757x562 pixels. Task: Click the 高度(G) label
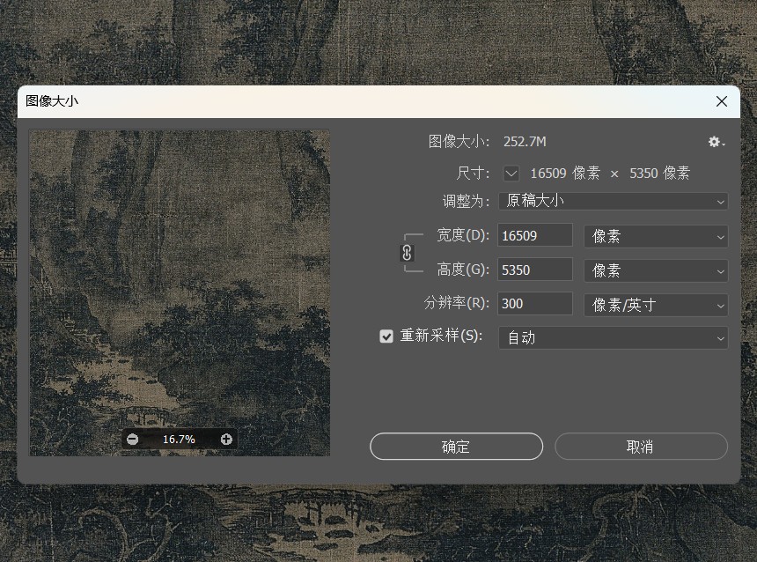tap(463, 270)
